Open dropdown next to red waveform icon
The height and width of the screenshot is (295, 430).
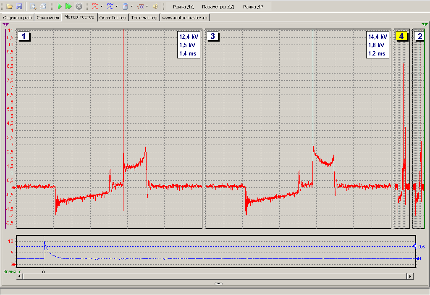pos(102,6)
